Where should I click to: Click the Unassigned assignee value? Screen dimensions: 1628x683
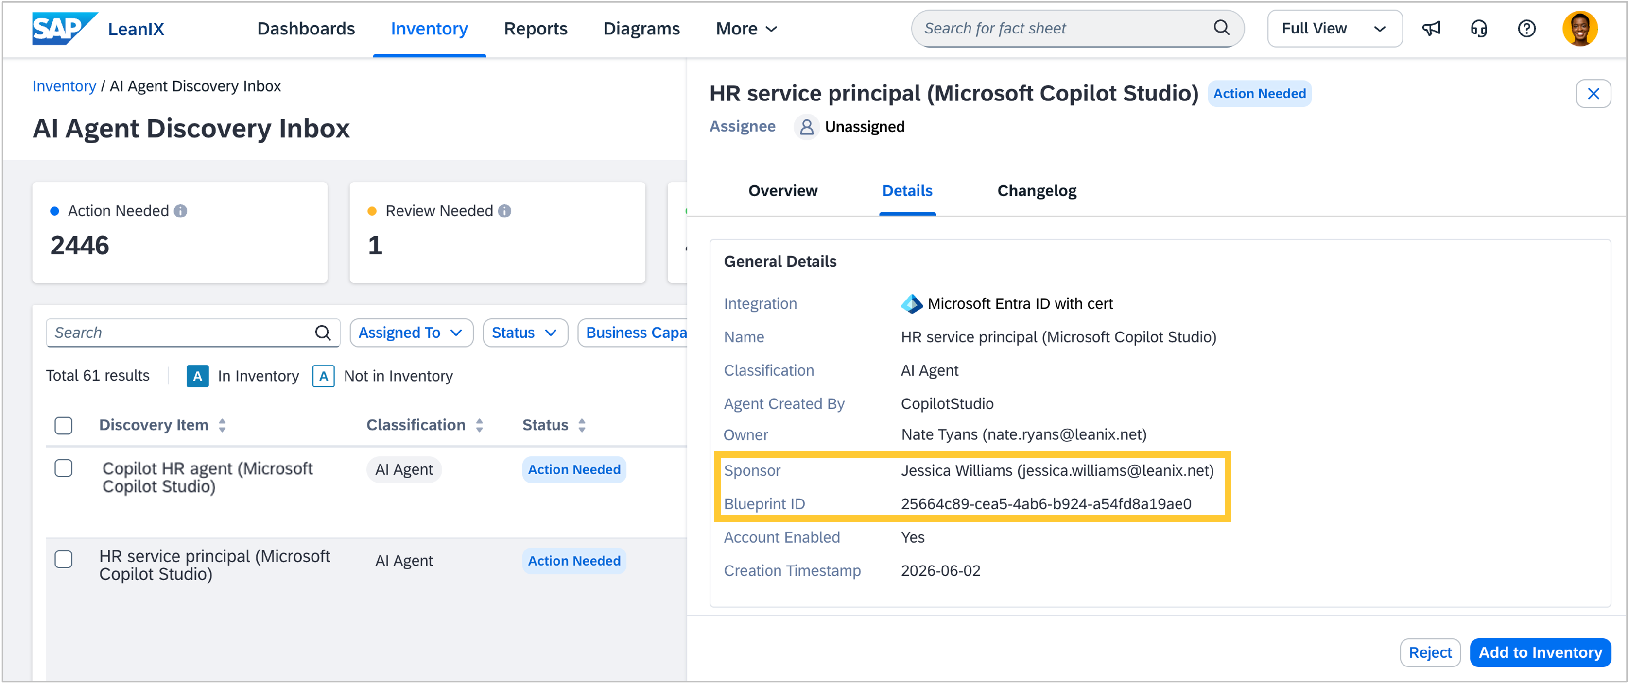[865, 127]
